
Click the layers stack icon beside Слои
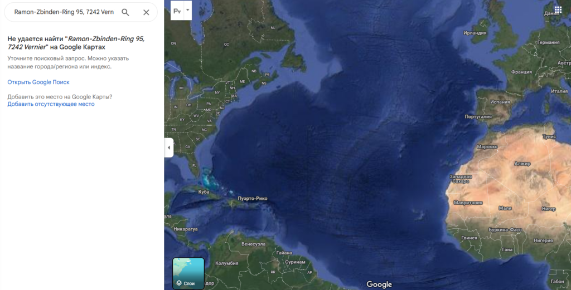(x=179, y=283)
